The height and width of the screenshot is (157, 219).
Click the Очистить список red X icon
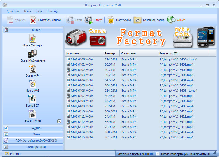coord(33,20)
